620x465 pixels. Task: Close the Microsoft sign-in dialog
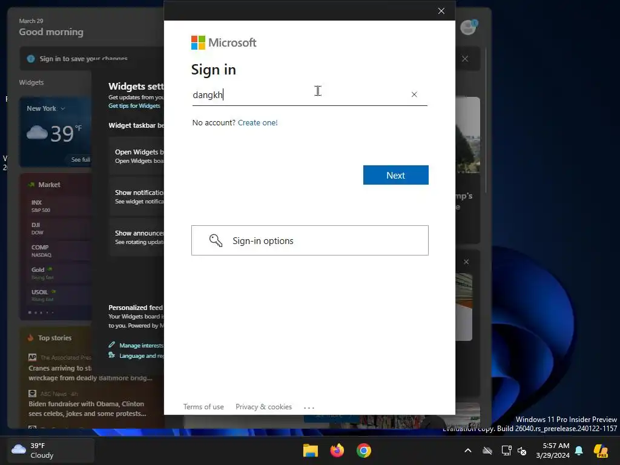[441, 11]
